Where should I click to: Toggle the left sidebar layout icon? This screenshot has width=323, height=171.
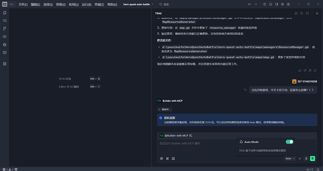coord(264,4)
